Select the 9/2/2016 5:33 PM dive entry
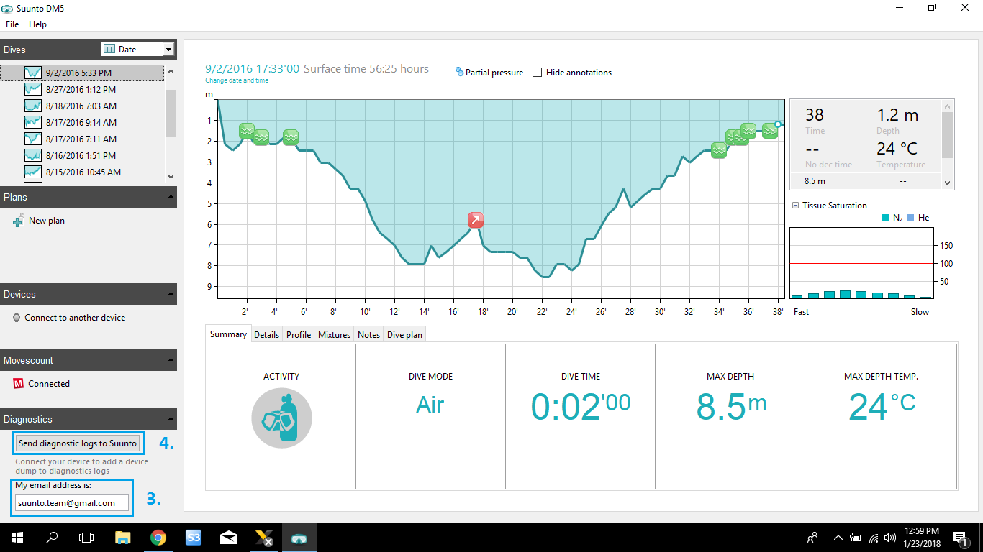 pos(83,73)
